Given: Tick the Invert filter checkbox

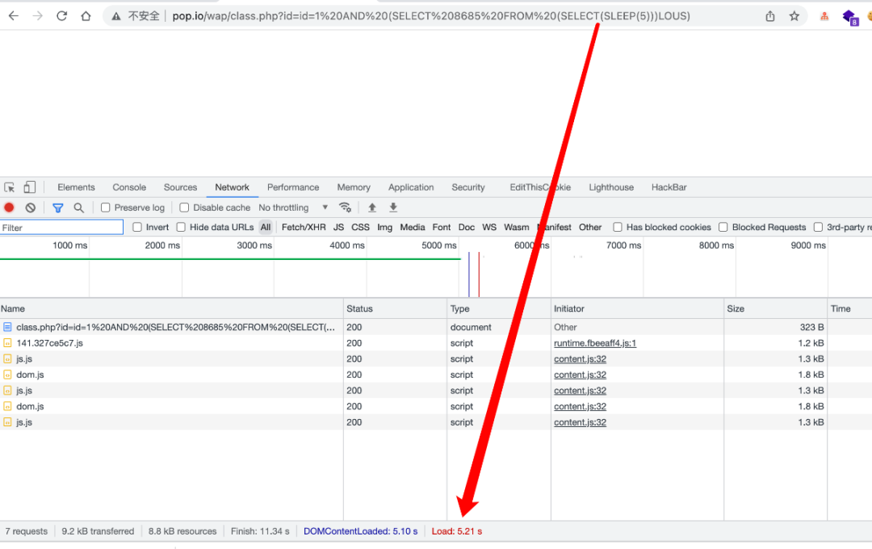Looking at the screenshot, I should coord(136,227).
